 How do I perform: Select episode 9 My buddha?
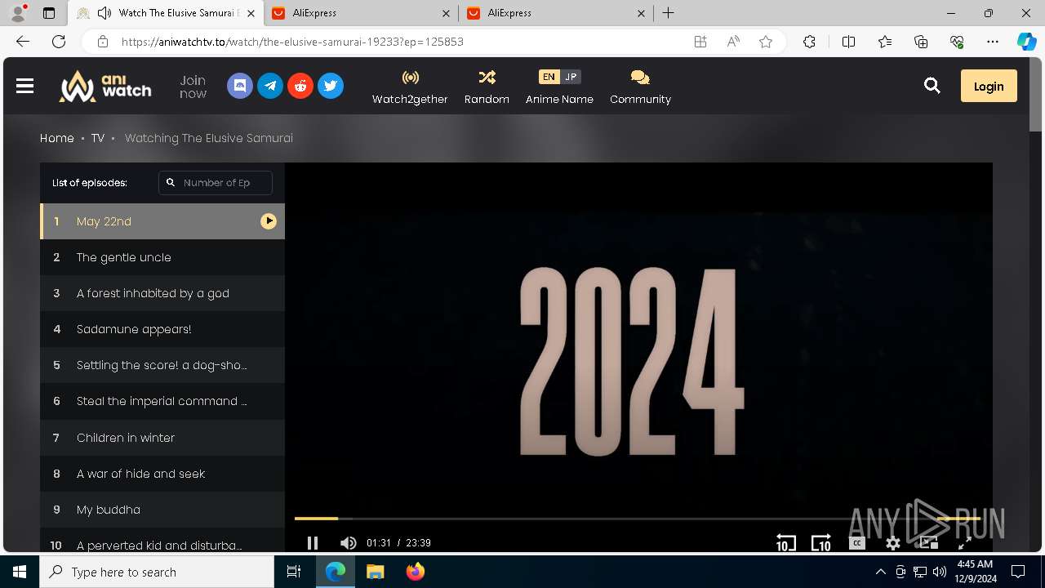tap(162, 510)
